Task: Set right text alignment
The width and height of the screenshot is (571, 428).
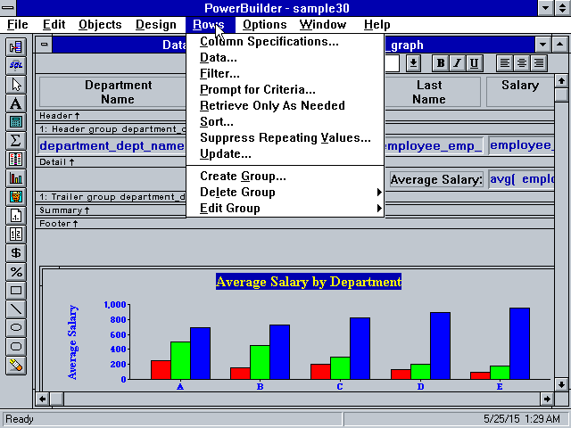Action: (539, 63)
